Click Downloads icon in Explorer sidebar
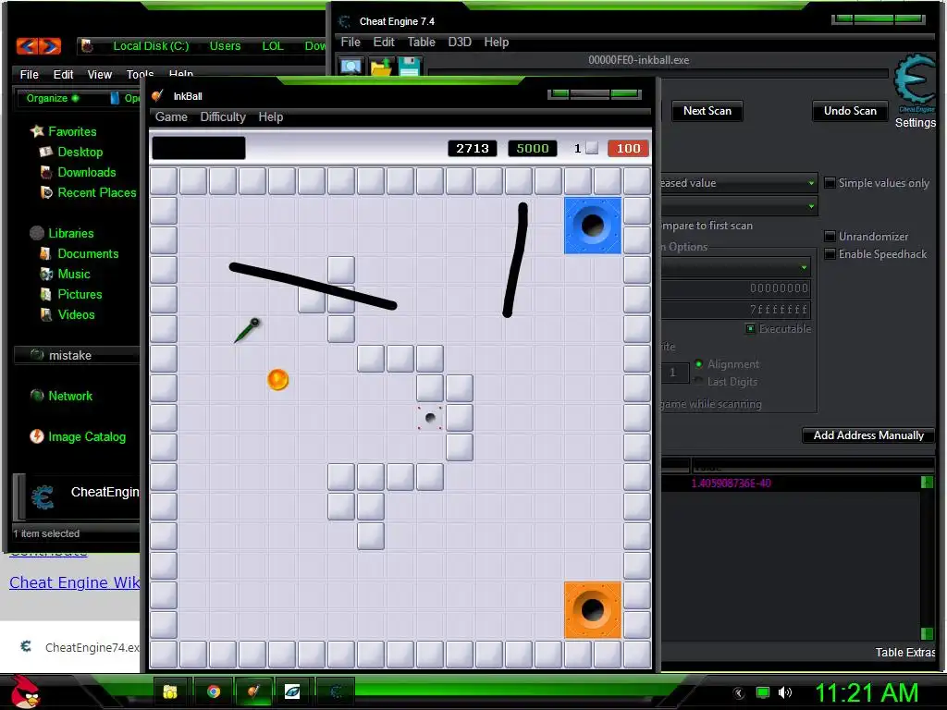 click(46, 172)
